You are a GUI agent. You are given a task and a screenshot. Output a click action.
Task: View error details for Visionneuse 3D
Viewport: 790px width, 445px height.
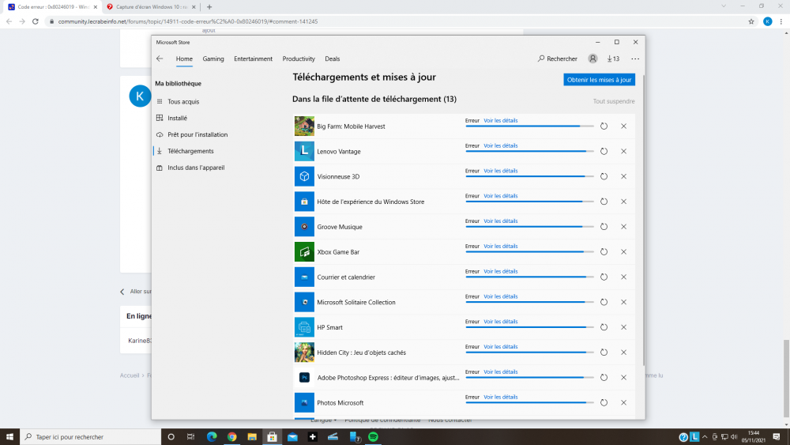500,171
